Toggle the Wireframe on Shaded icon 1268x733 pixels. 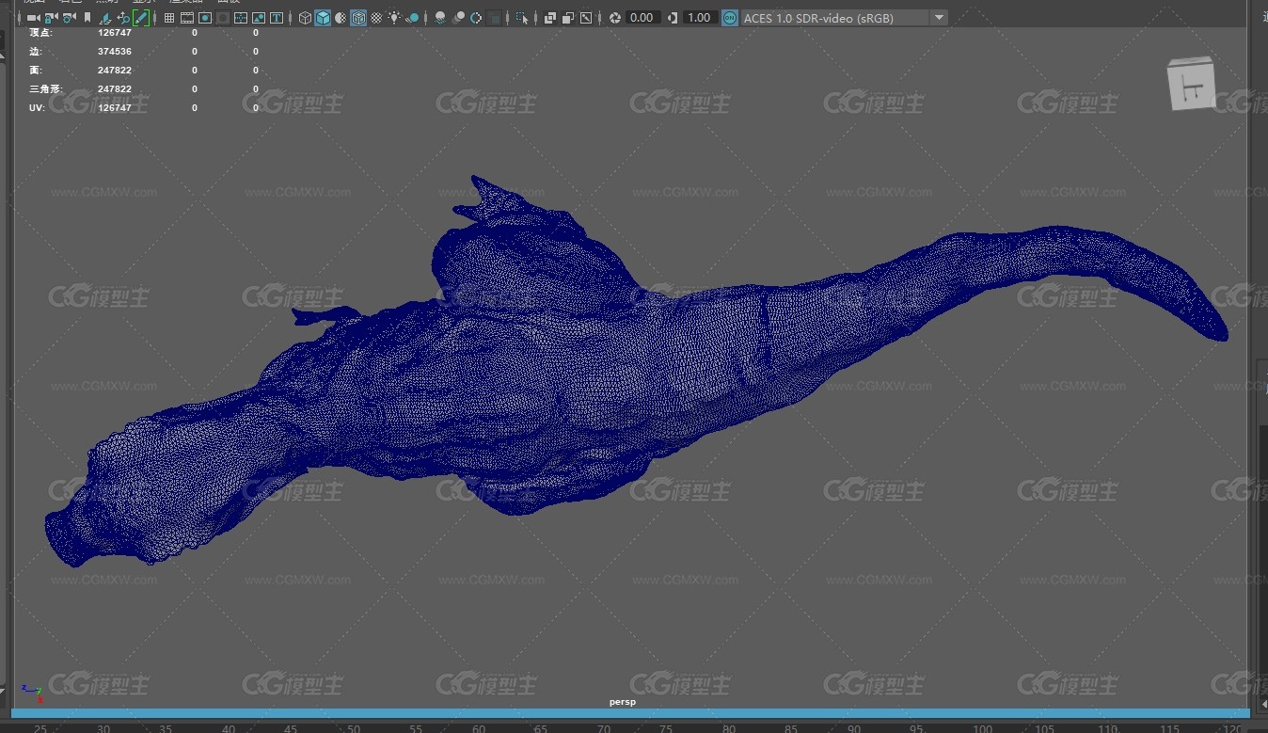click(358, 18)
